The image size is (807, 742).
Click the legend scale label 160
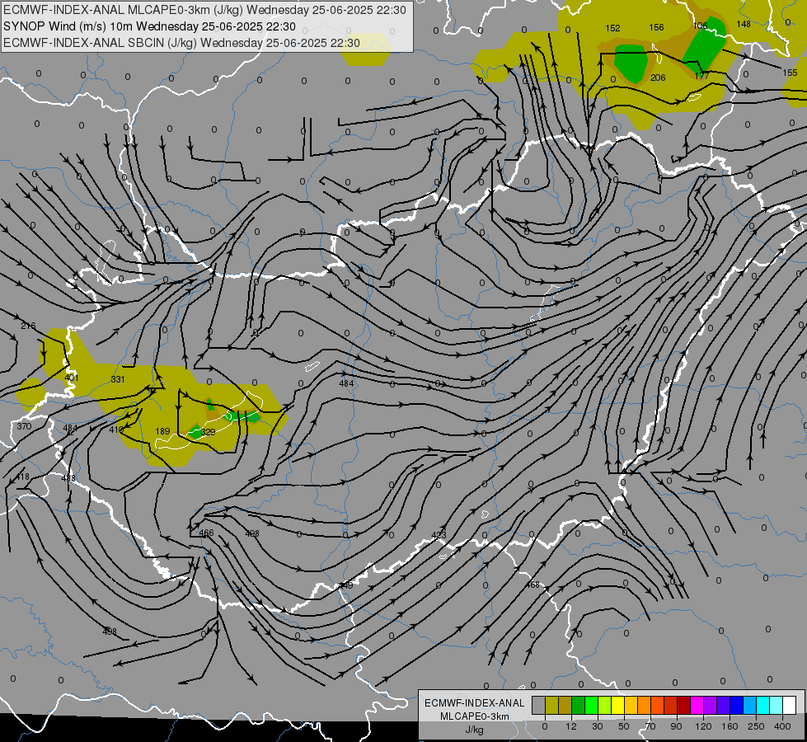(x=730, y=726)
